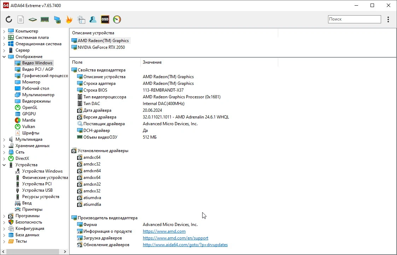Click the Тесты benchmark icon
Image resolution: width=397 pixels, height=255 pixels.
point(11,241)
